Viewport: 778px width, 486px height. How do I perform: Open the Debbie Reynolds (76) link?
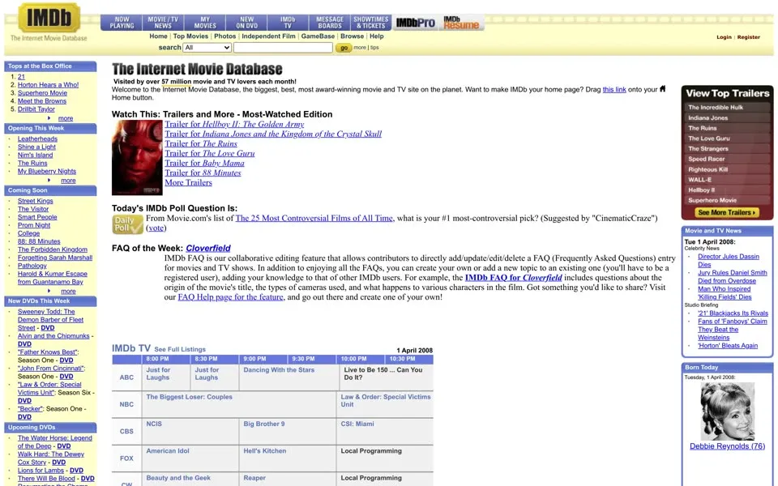tap(728, 446)
